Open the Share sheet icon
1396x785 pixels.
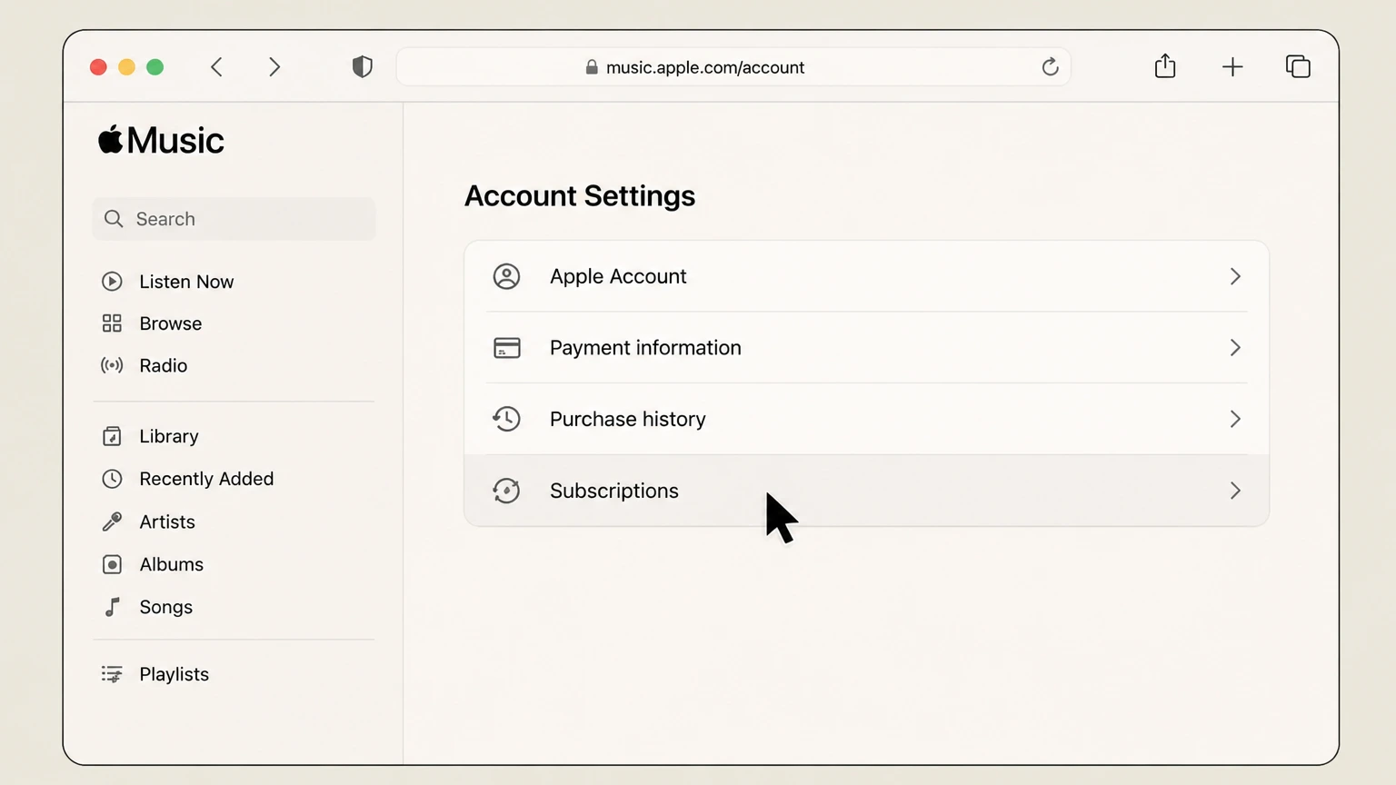(x=1165, y=65)
